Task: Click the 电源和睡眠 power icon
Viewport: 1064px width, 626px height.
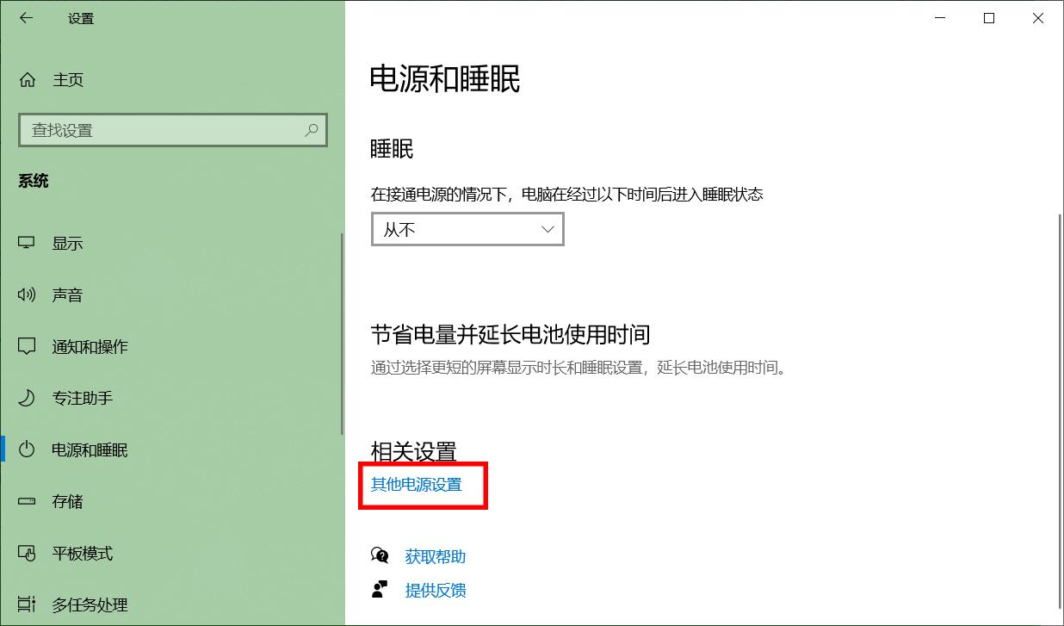Action: click(28, 449)
